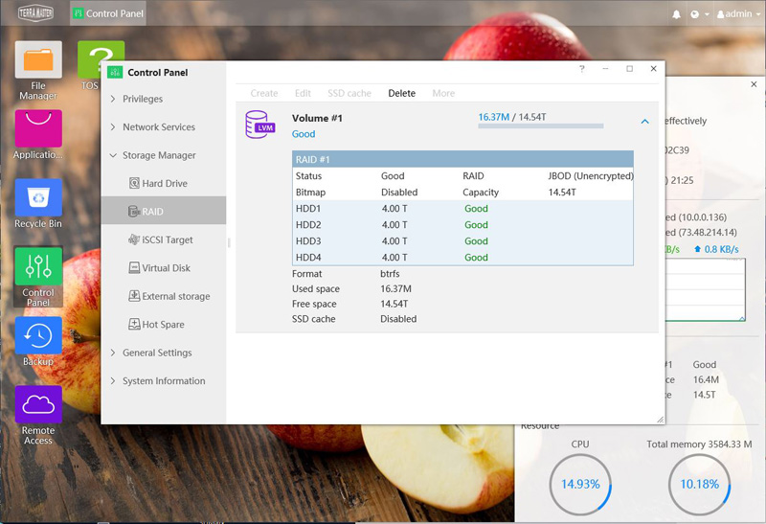Open File Manager desktop icon

(x=38, y=60)
